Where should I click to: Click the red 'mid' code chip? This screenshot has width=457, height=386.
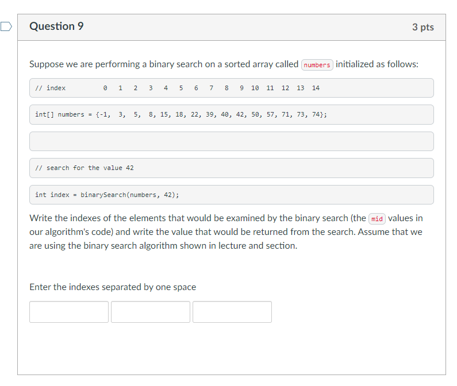coord(377,218)
